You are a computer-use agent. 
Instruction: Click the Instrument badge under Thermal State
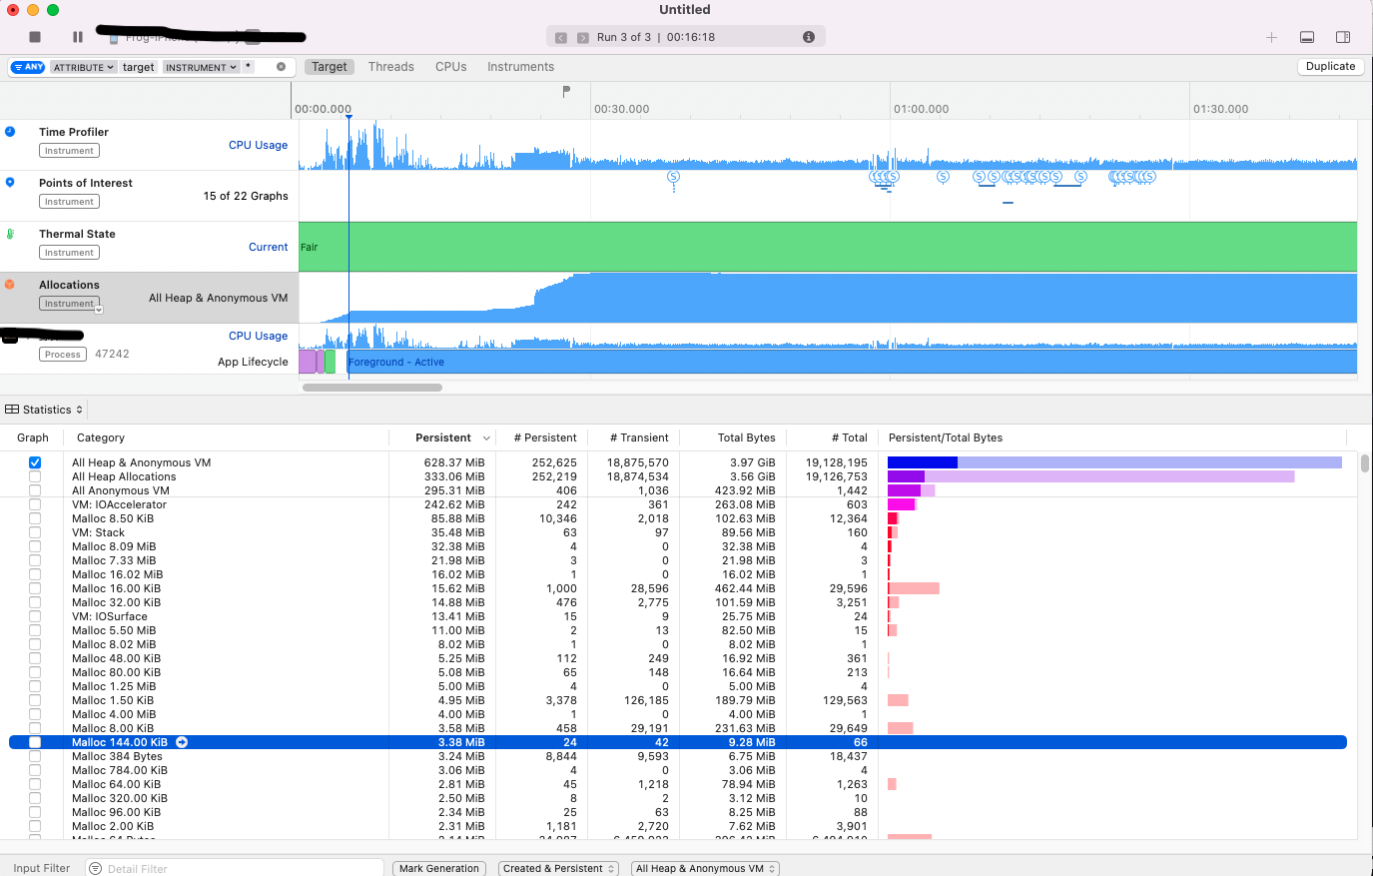pos(69,253)
